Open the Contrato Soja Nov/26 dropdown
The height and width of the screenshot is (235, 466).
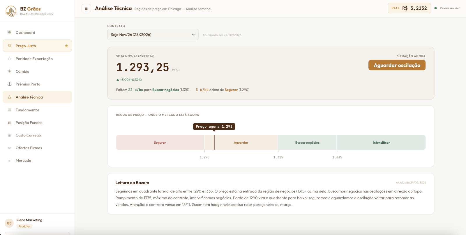click(x=153, y=35)
